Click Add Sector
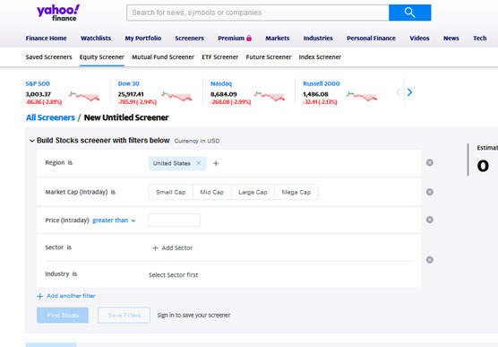 pos(173,247)
